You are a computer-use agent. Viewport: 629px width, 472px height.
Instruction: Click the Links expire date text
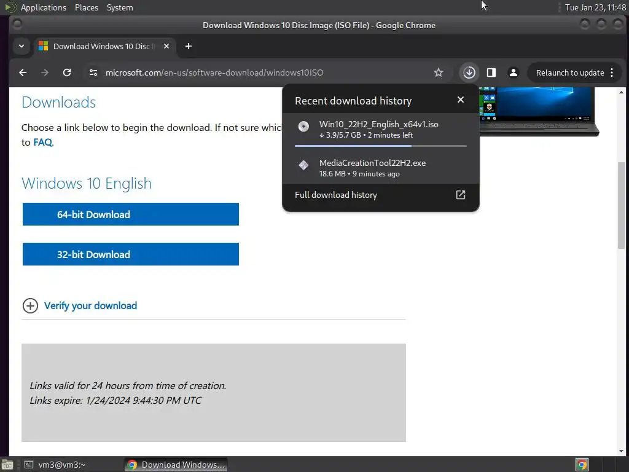115,401
